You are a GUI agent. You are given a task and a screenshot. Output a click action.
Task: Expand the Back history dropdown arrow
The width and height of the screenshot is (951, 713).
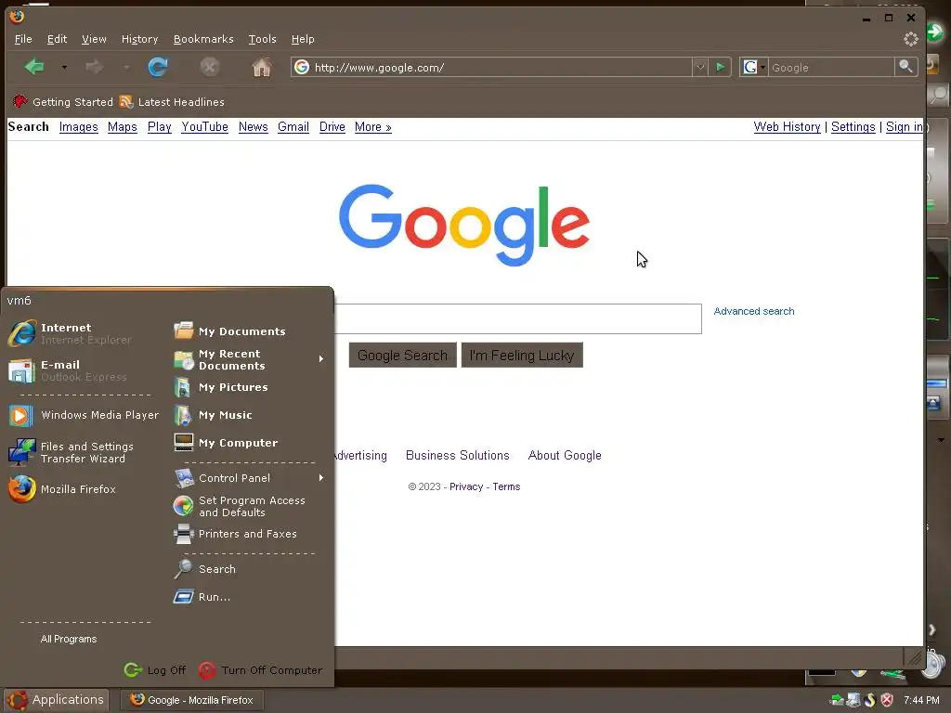coord(64,67)
